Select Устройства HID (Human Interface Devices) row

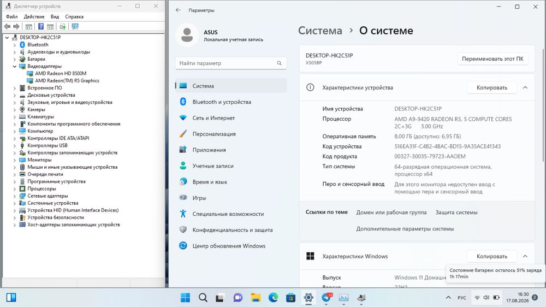click(73, 210)
